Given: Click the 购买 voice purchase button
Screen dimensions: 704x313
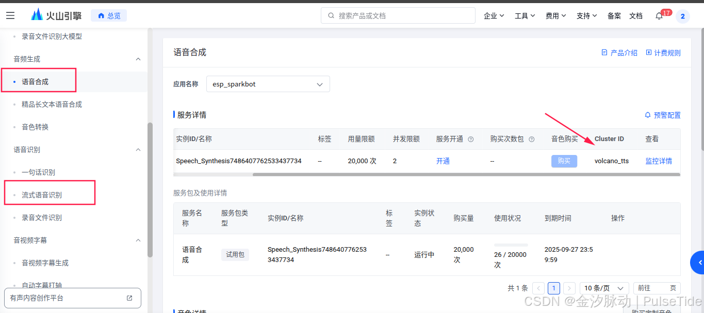Looking at the screenshot, I should 564,161.
